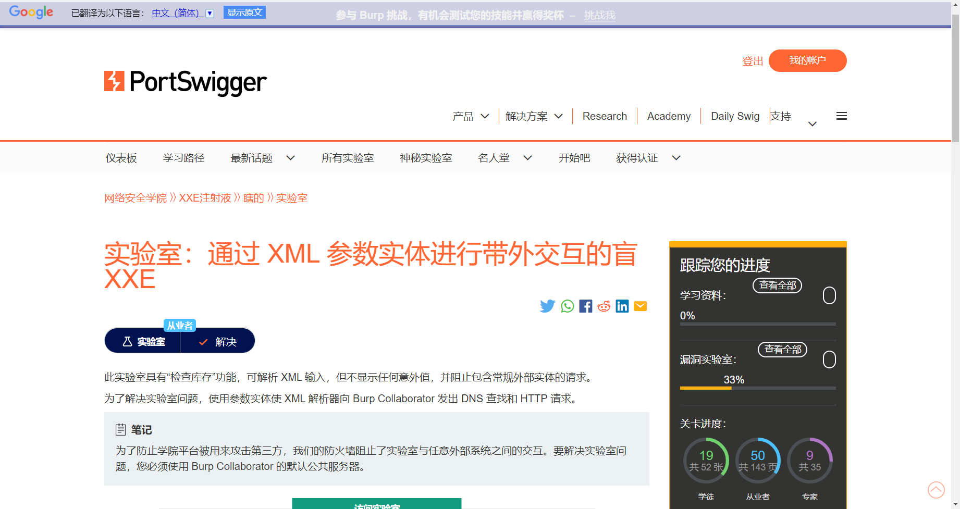Click the 显示原文 button
The width and height of the screenshot is (960, 509).
pos(244,13)
